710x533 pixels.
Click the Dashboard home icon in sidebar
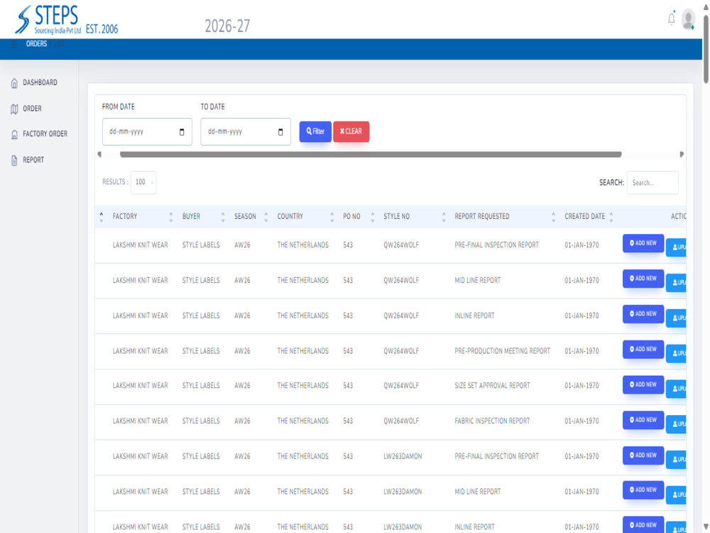pyautogui.click(x=14, y=83)
